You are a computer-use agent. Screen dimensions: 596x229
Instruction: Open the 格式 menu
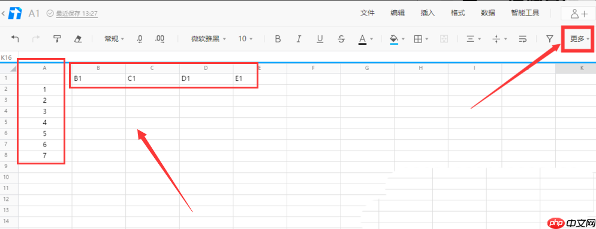click(x=457, y=13)
